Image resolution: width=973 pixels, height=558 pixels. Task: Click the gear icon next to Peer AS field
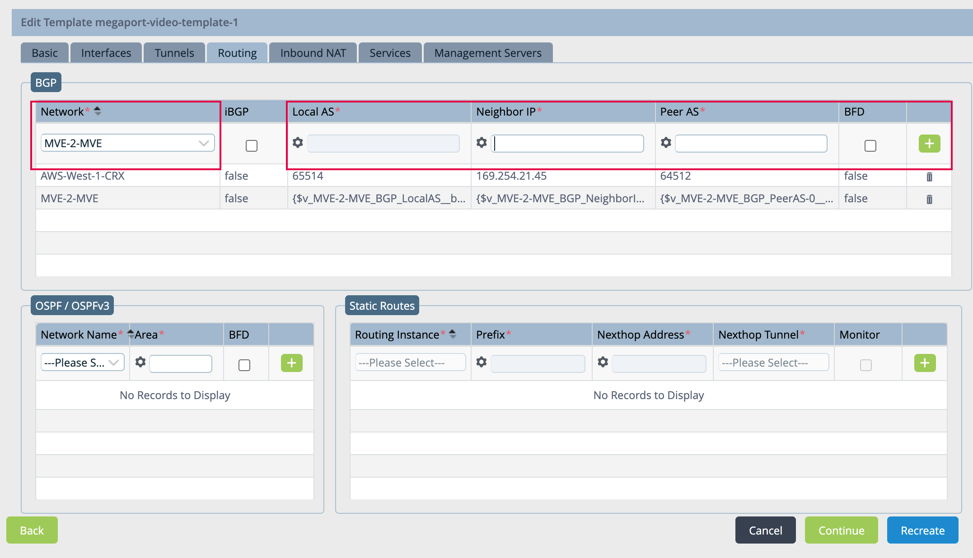click(666, 143)
